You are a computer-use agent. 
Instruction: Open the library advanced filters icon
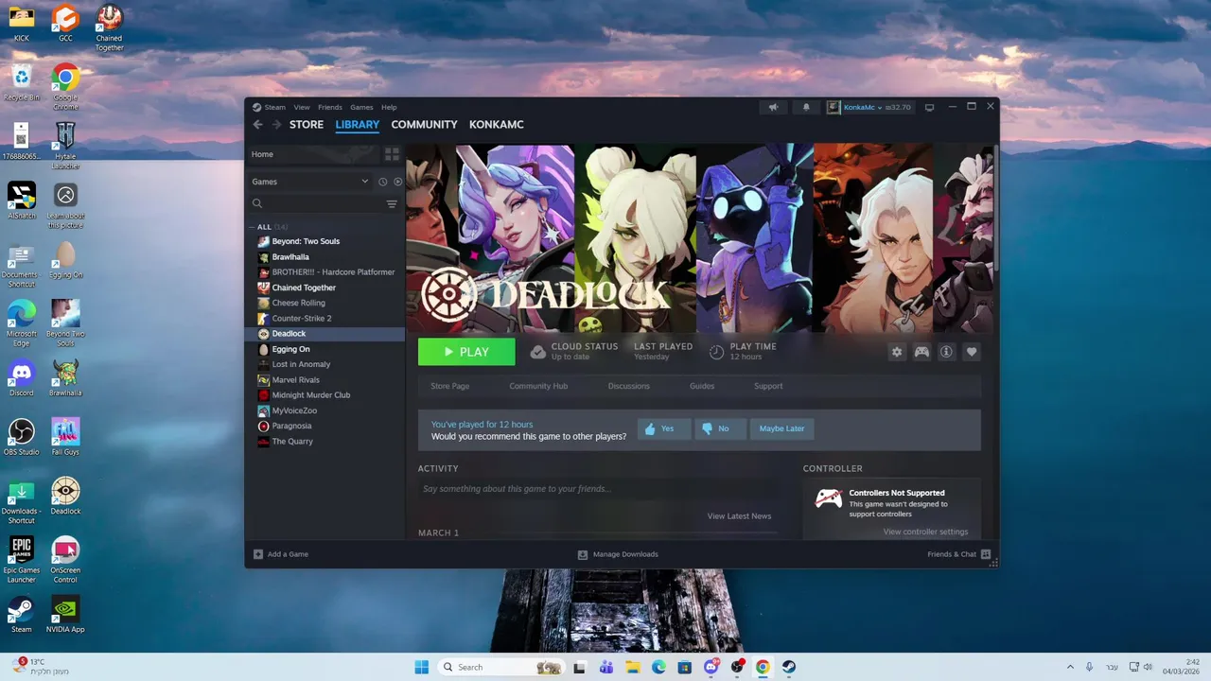[x=392, y=203]
